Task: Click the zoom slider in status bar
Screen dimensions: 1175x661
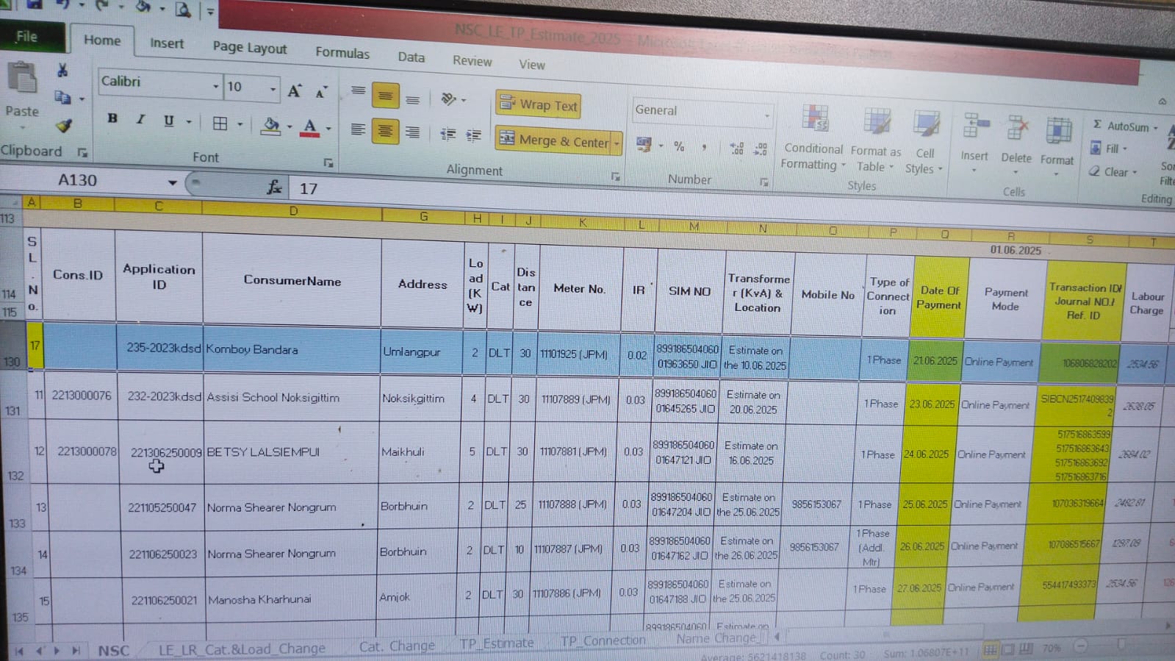Action: tap(1121, 646)
